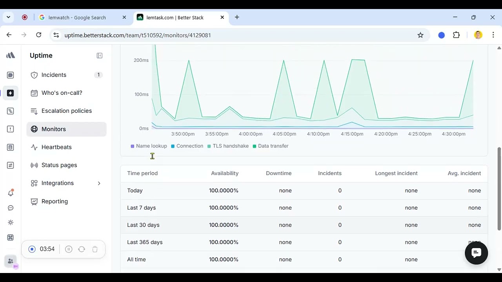Click the Downtime column header
Screen dimensions: 502x282
279,174
